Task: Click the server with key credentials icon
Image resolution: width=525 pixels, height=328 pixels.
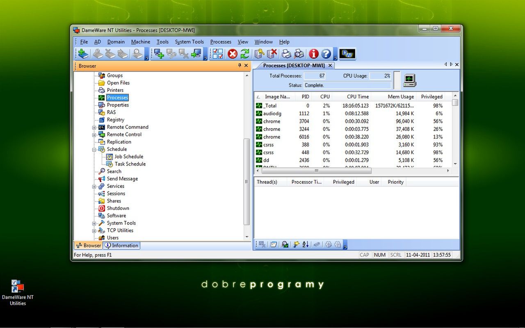Action: pyautogui.click(x=259, y=54)
